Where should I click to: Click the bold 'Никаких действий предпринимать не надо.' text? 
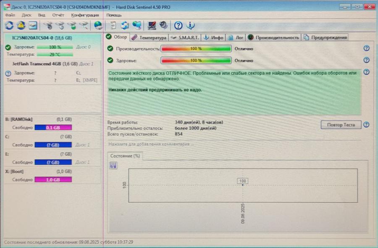[155, 90]
